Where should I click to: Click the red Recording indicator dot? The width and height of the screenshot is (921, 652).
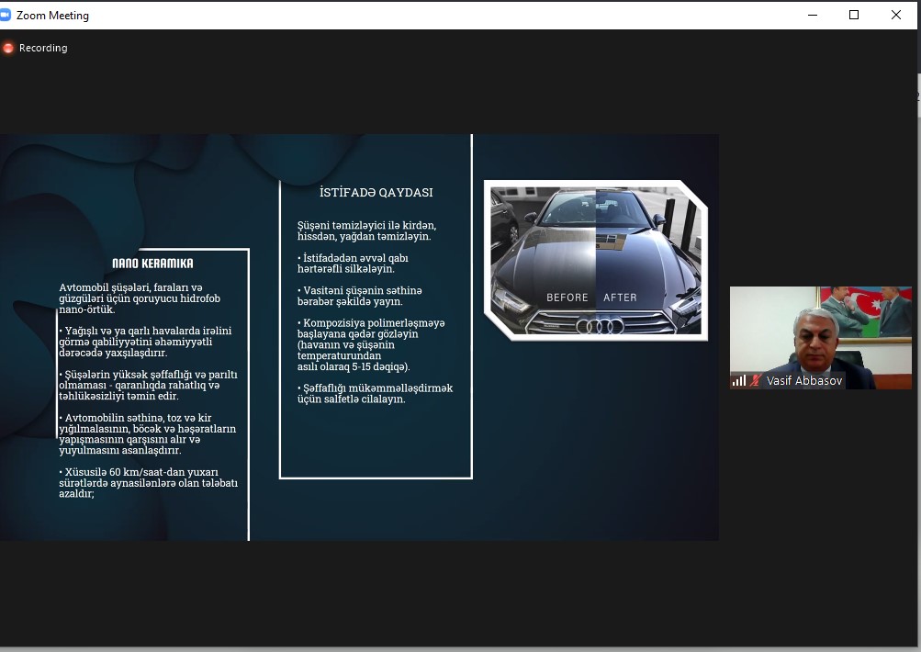click(x=8, y=48)
